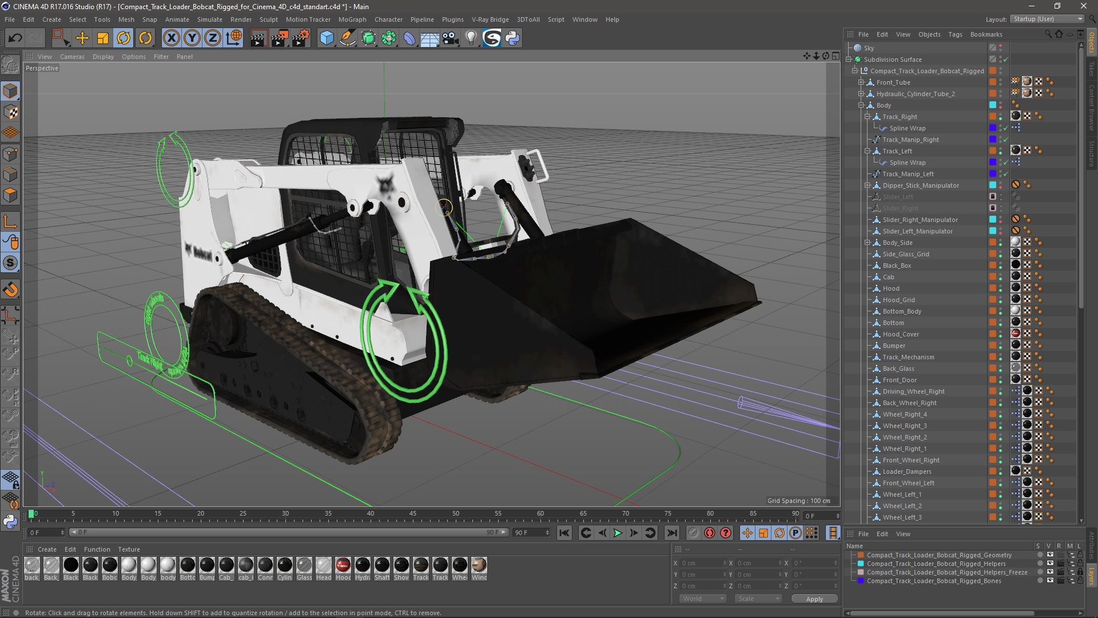Click the Bookmarks menu in Object Manager

pos(986,34)
